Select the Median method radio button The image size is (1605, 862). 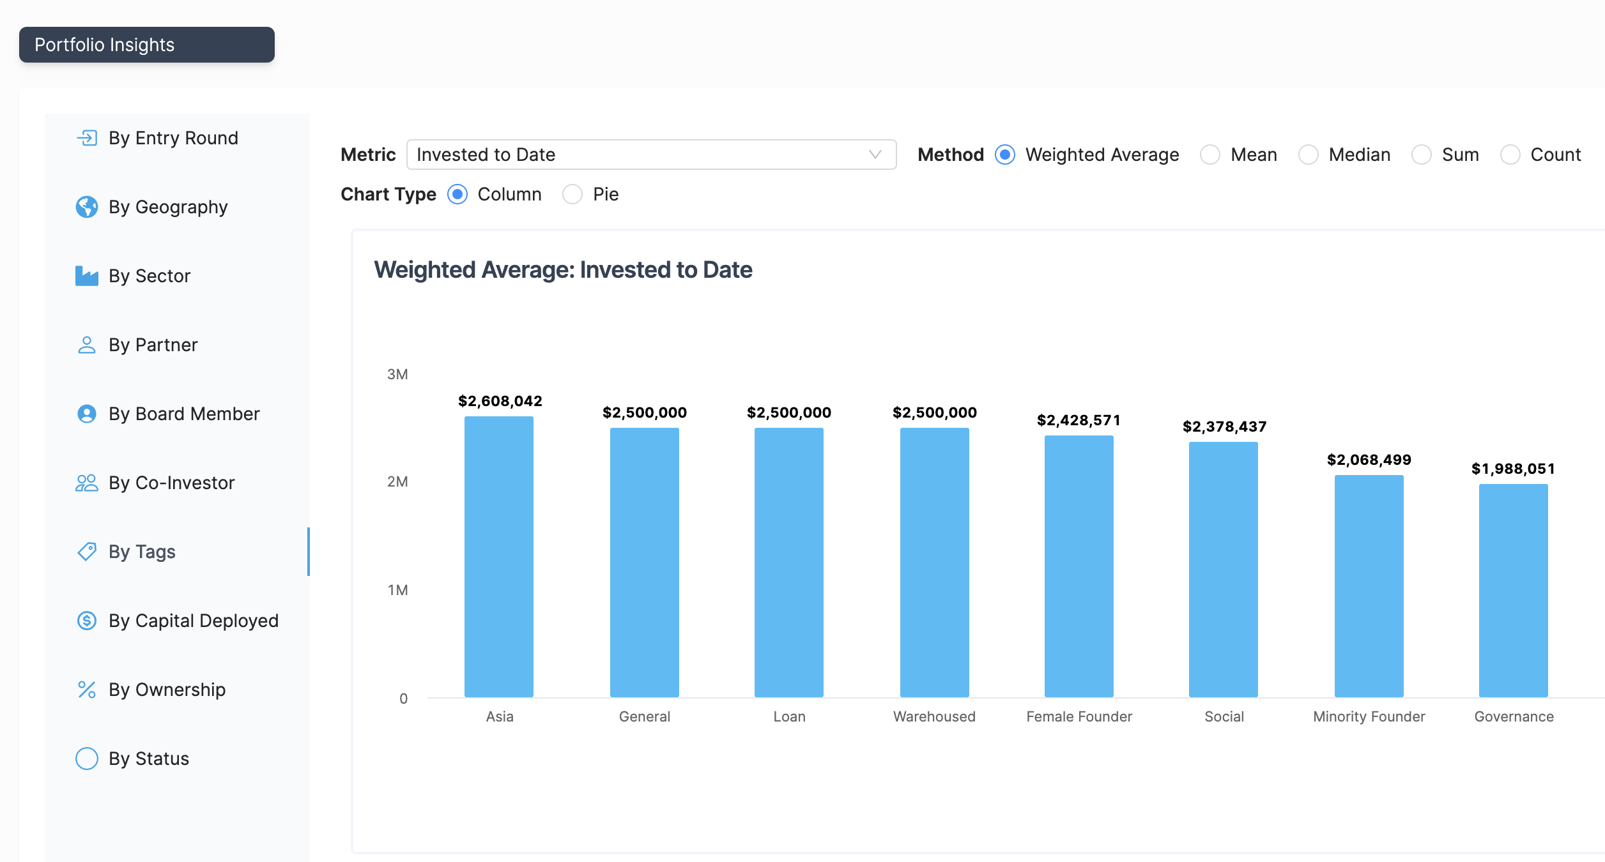pos(1308,155)
